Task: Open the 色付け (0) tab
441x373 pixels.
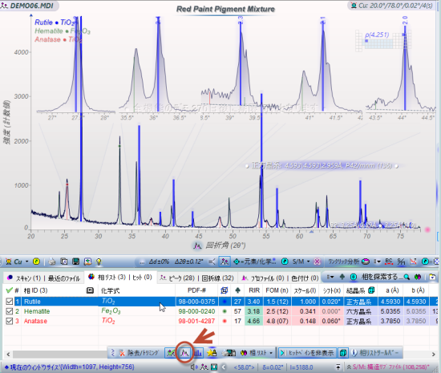Action: [x=305, y=278]
